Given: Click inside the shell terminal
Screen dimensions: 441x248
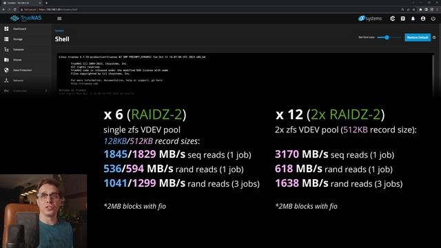Looking at the screenshot, I should [244, 74].
